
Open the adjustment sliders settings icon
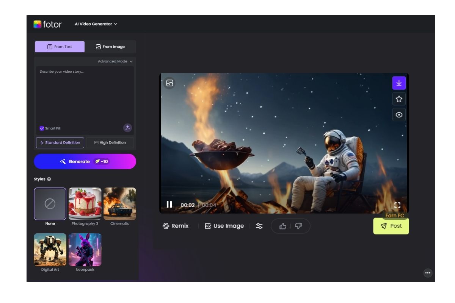click(259, 226)
